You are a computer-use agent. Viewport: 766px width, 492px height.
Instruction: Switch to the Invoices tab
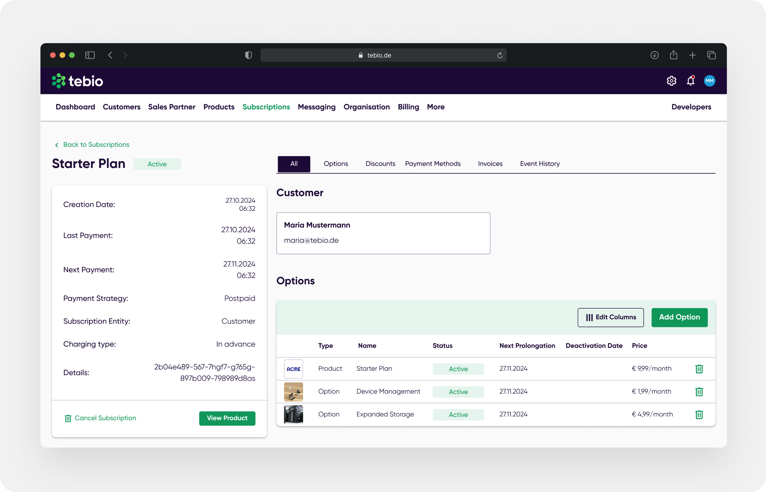[x=490, y=163]
